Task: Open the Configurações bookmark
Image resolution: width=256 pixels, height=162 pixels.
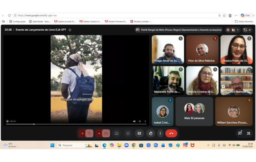Action: (x=17, y=21)
